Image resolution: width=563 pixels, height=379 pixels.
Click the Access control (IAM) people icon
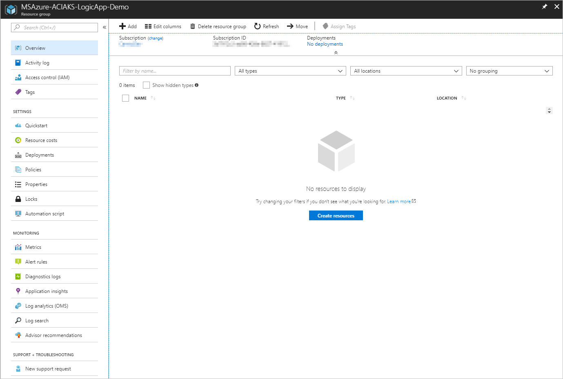18,78
